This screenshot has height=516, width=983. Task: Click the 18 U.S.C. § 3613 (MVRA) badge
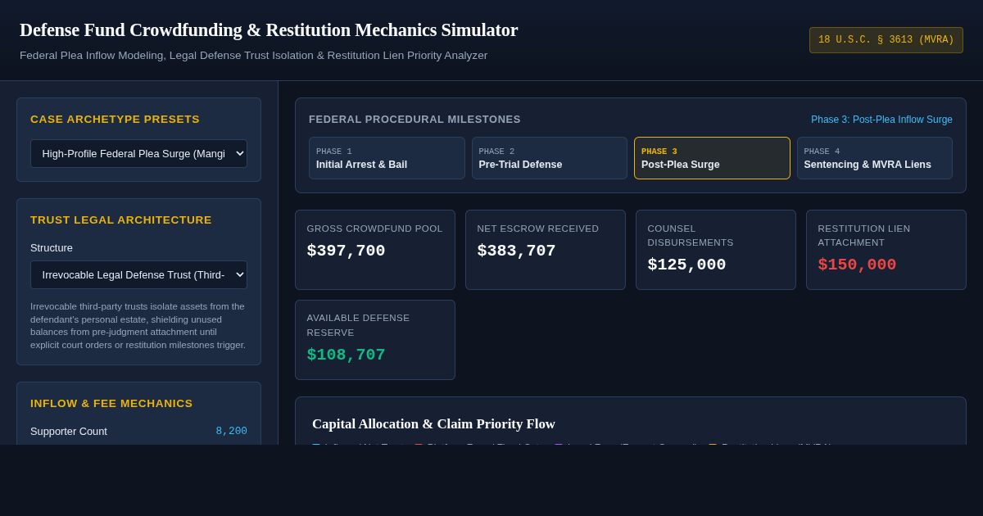click(x=886, y=40)
